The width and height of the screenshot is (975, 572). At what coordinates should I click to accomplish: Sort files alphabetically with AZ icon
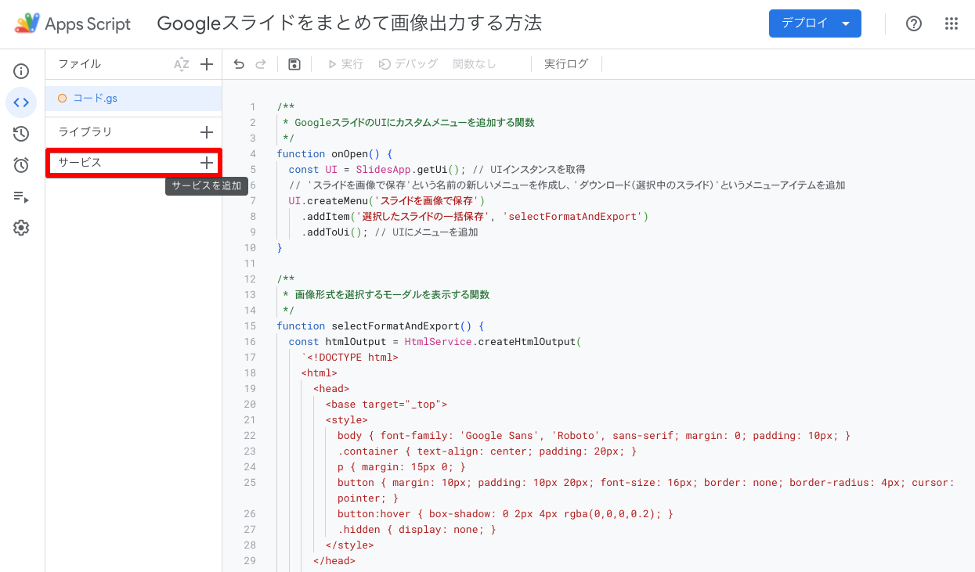point(182,64)
